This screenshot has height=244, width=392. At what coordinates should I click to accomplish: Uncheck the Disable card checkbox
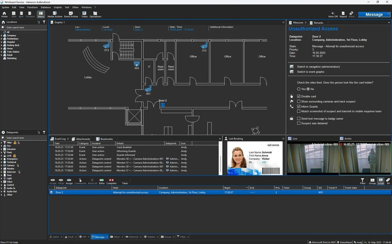(x=299, y=96)
